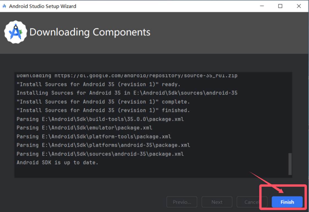The image size is (309, 212).
Task: Click the Android Studio logo in header
Action: click(16, 32)
